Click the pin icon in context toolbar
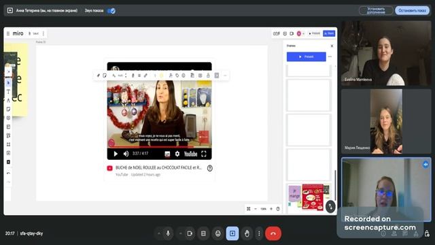 (98, 76)
